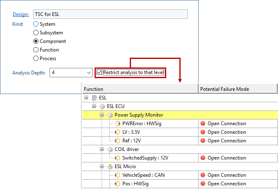The width and height of the screenshot is (278, 189).
Task: Click red failure dot in SwitchedSupply row
Action: pos(203,158)
